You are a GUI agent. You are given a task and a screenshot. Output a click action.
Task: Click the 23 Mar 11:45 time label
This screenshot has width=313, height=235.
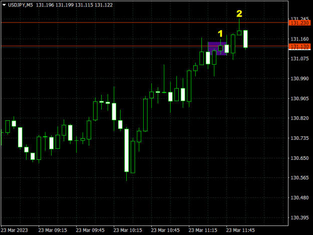click(240, 230)
